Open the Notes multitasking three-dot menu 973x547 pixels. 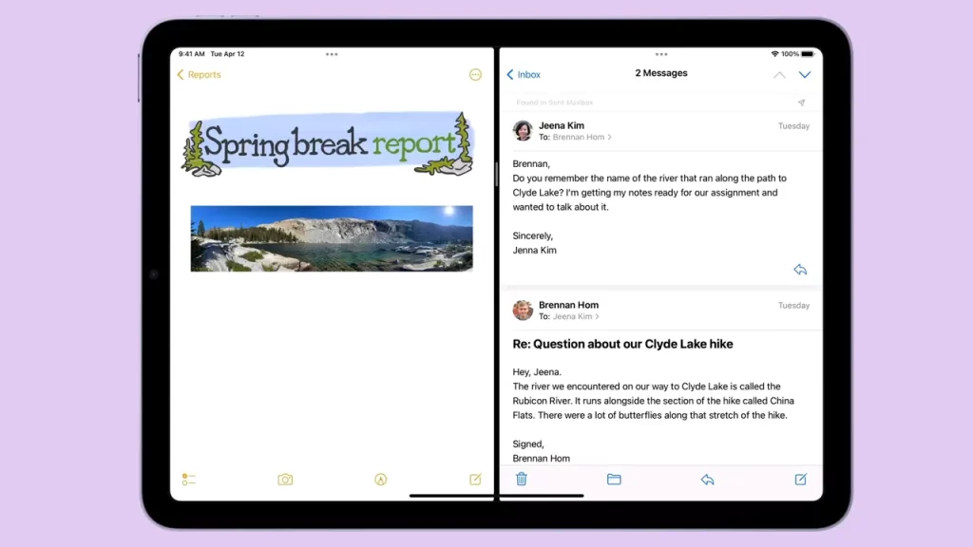332,54
